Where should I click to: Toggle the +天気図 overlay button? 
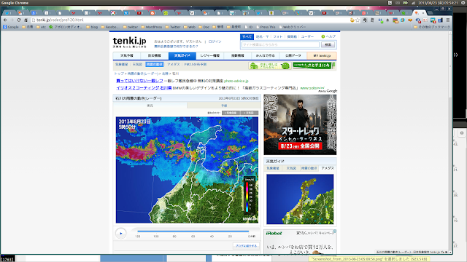(x=249, y=113)
